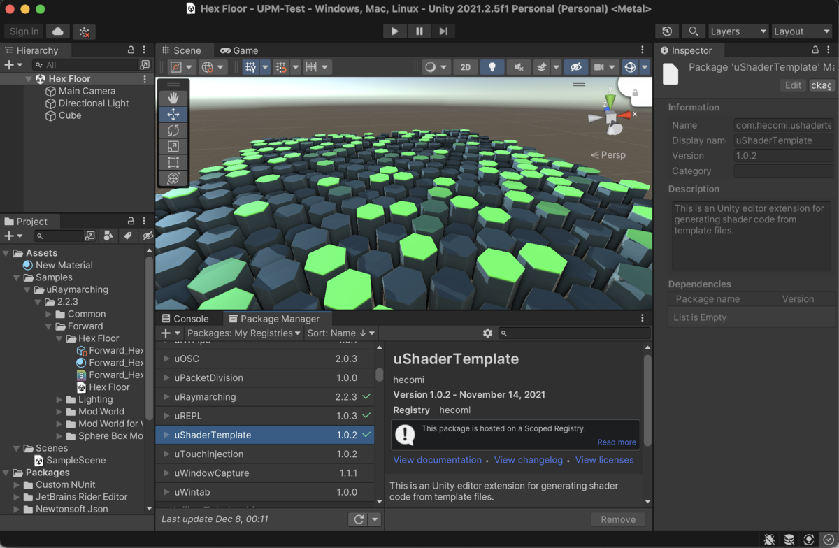Viewport: 839px width, 548px height.
Task: Click the debug mode bug icon
Action: (769, 539)
